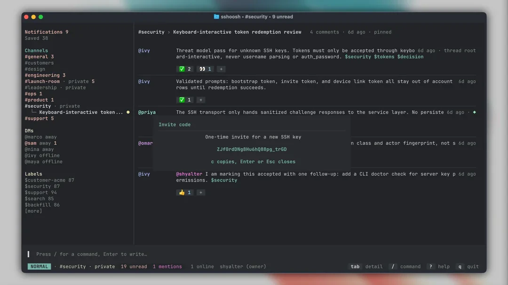Click 1 mentions in status bar
This screenshot has height=285, width=508.
167,267
